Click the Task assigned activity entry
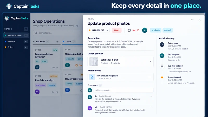Screen dimensions: 208x117 (x=174, y=57)
